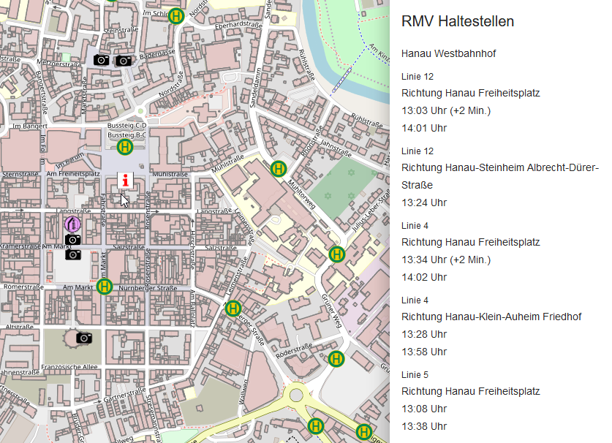Open the bus stop marker on Leimenstraße
The height and width of the screenshot is (443, 612).
coord(233,308)
